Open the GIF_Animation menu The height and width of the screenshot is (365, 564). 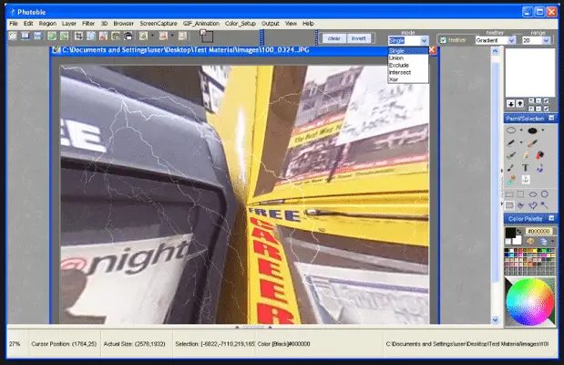[x=201, y=24]
